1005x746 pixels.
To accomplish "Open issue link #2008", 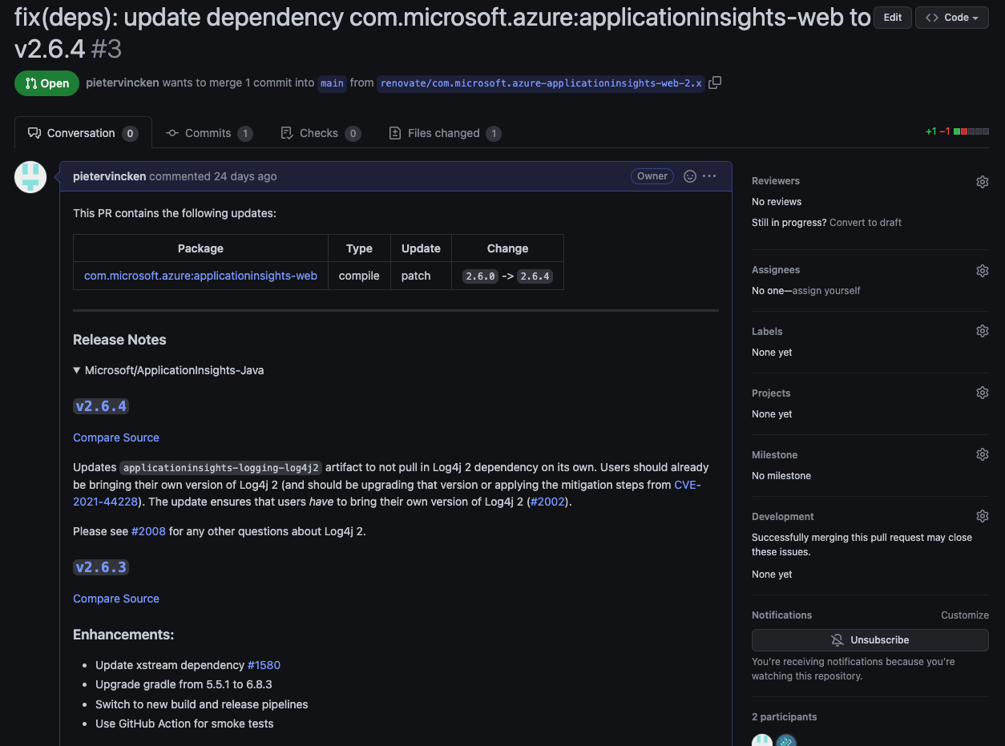I will 148,531.
